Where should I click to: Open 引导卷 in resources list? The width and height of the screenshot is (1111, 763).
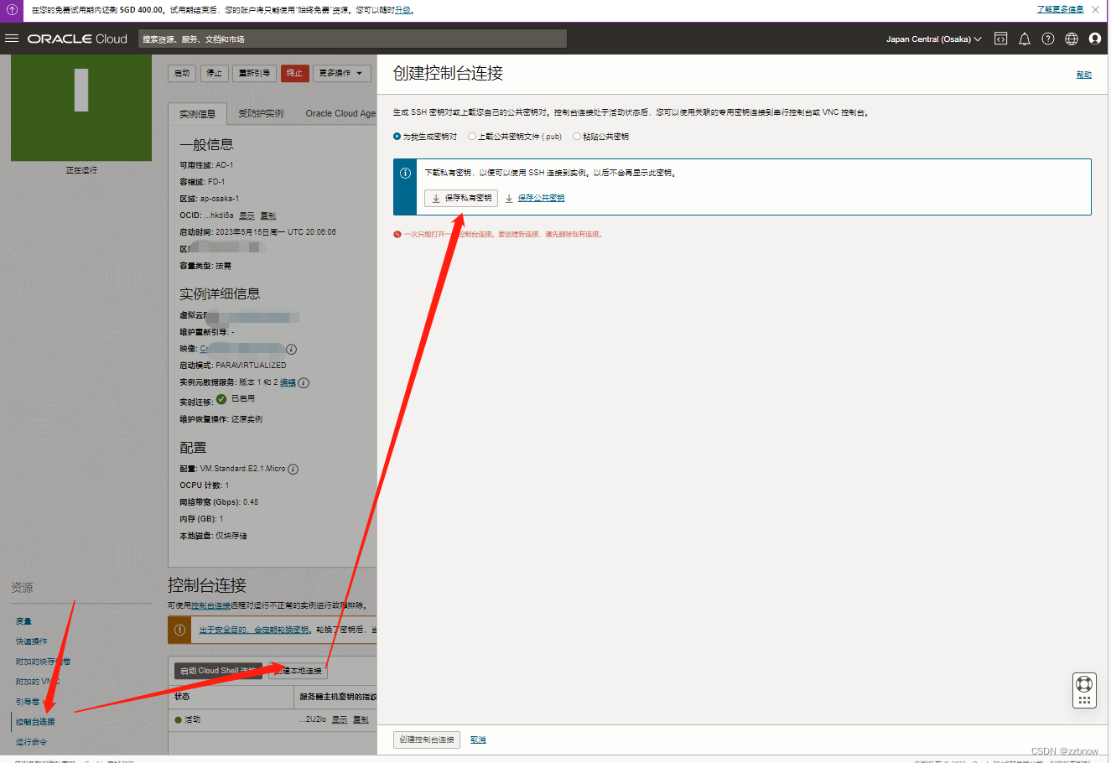click(x=28, y=702)
